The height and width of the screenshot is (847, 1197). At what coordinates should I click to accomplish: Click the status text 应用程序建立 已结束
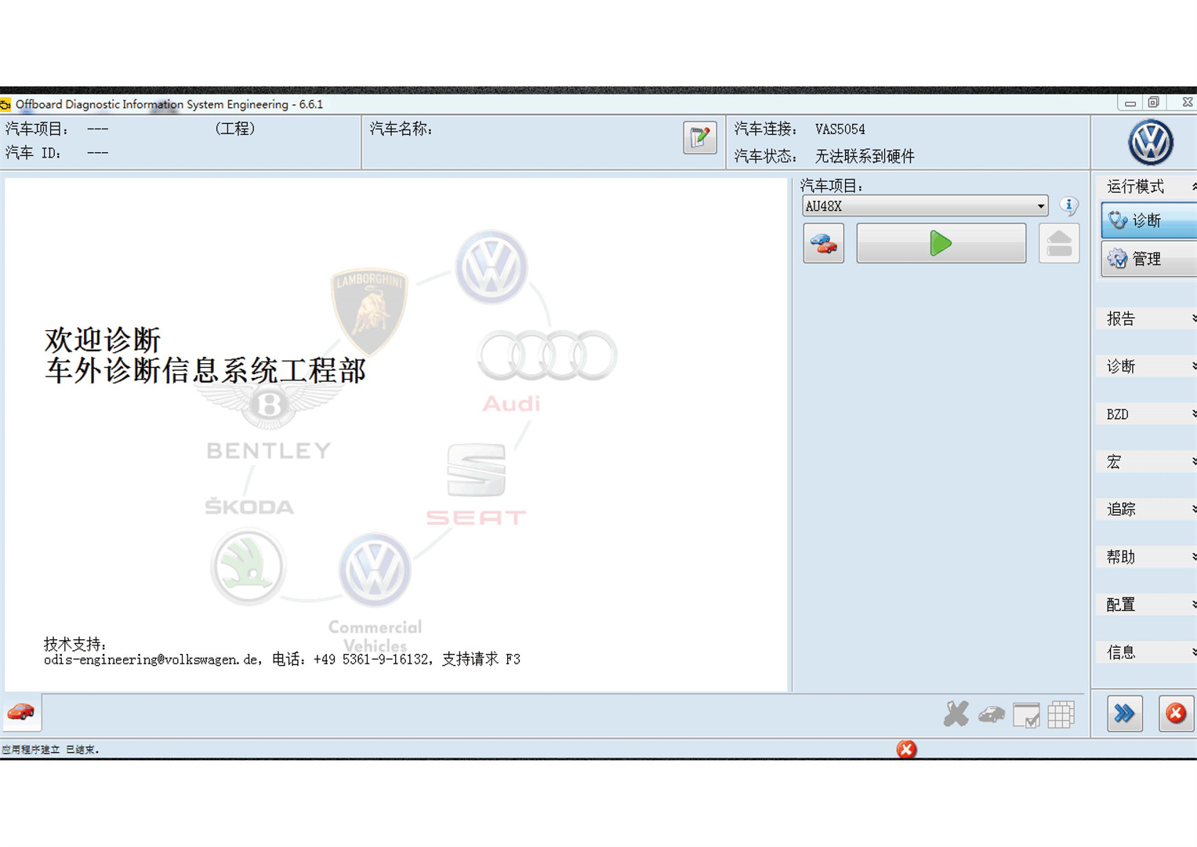coord(50,750)
